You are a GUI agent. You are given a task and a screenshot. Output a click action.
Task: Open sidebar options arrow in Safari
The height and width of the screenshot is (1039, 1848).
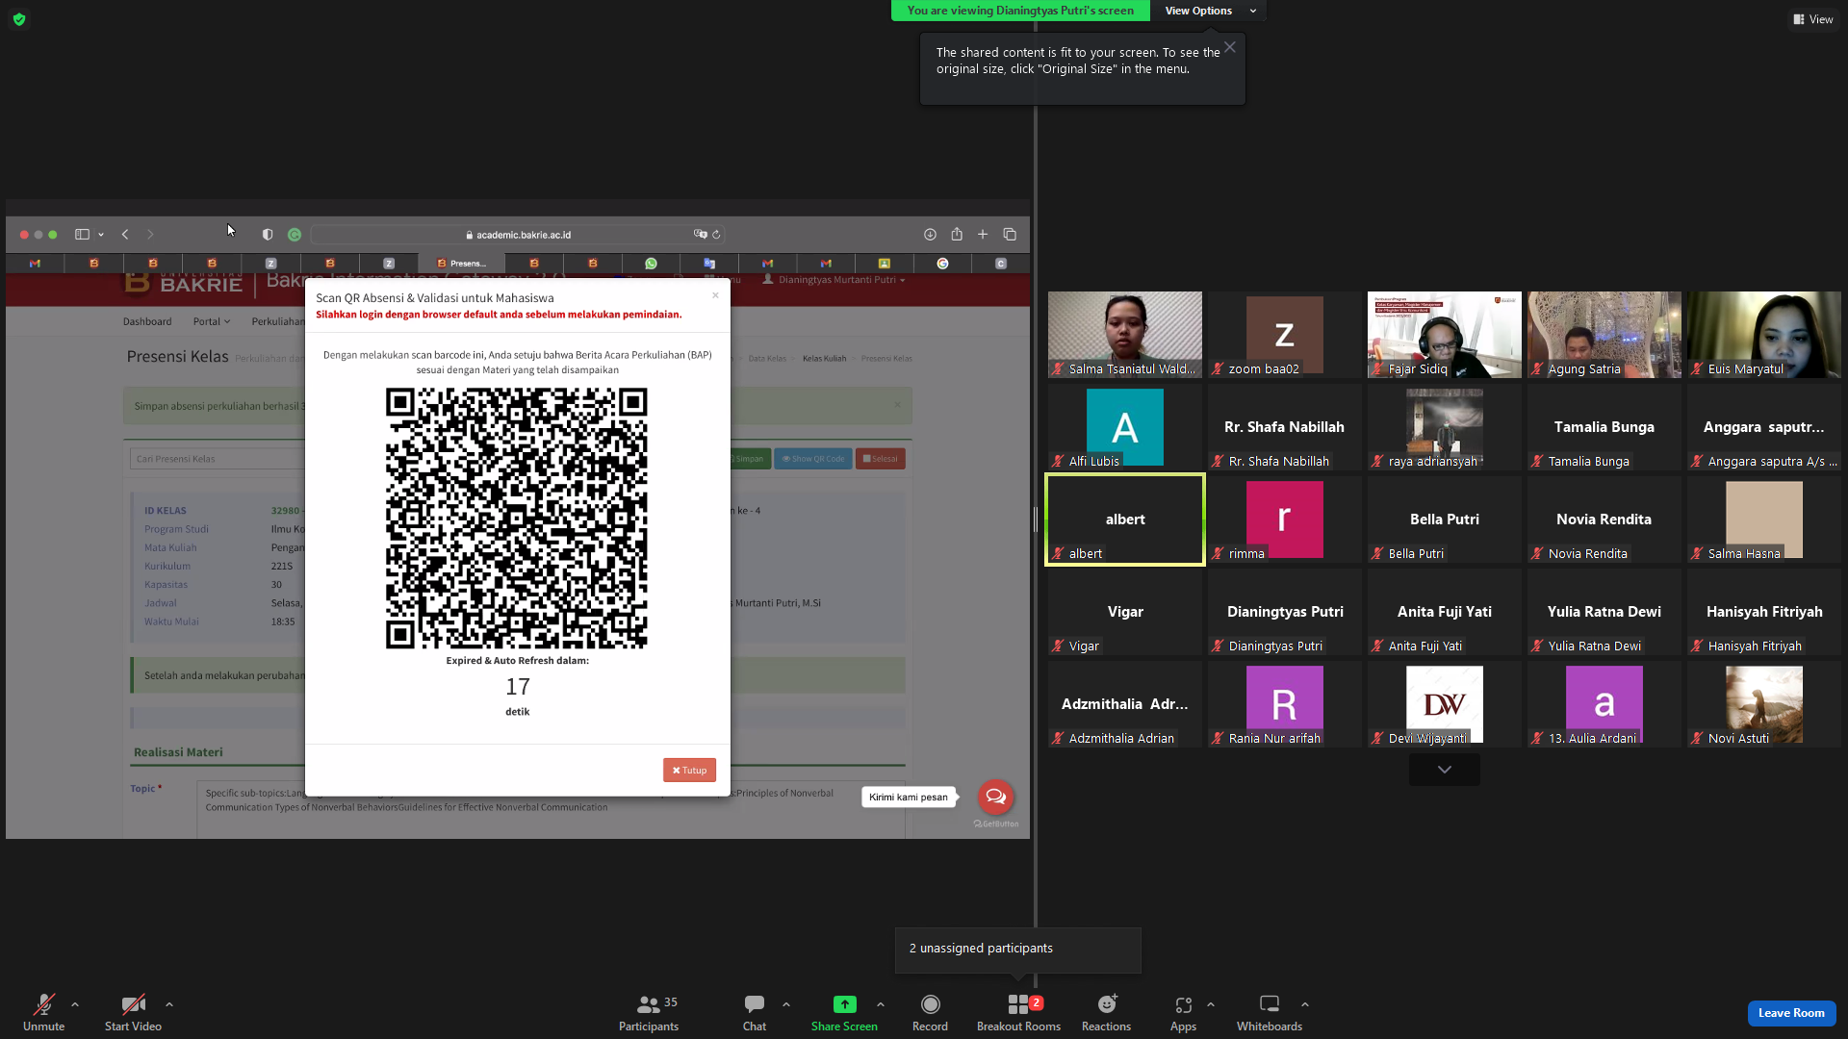click(101, 235)
